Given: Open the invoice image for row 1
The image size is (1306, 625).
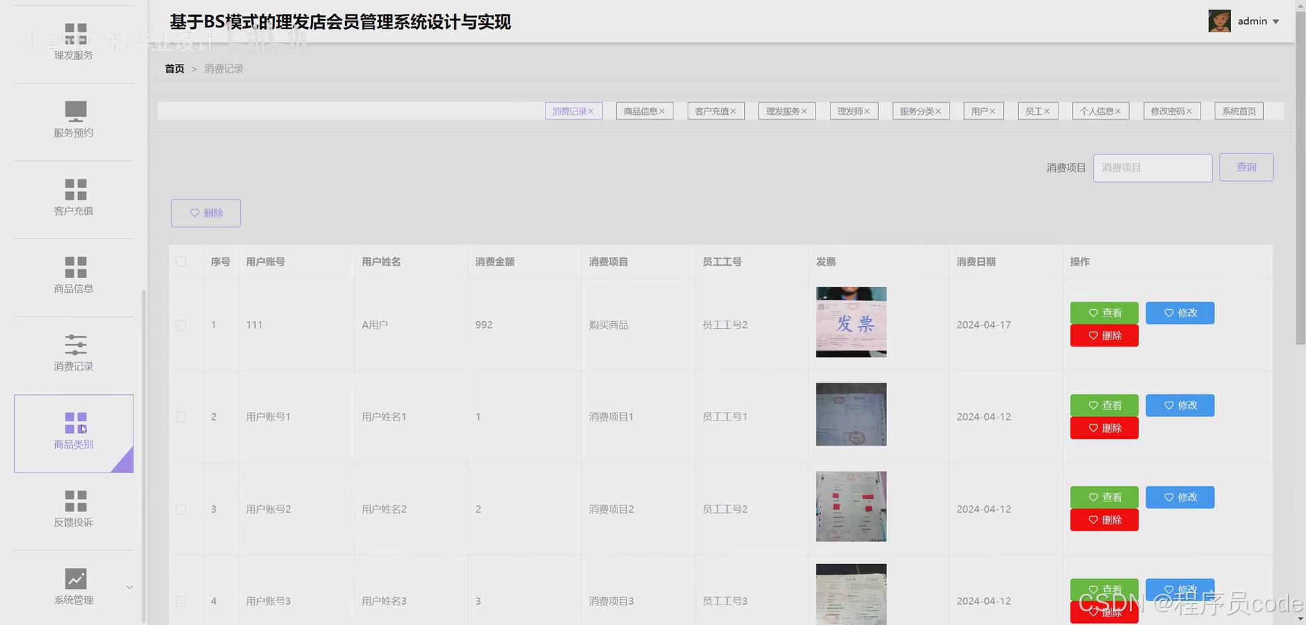Looking at the screenshot, I should click(x=850, y=322).
